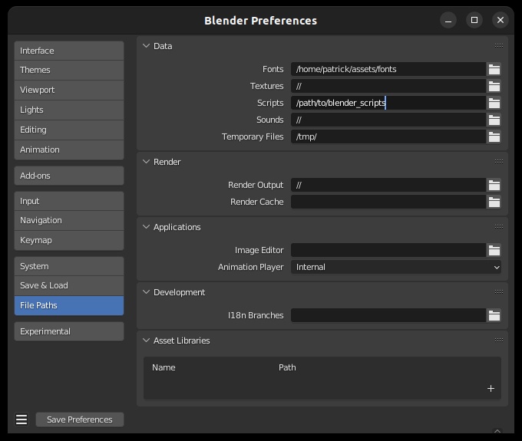This screenshot has height=441, width=522.
Task: Open the hamburger preferences menu
Action: tap(21, 420)
